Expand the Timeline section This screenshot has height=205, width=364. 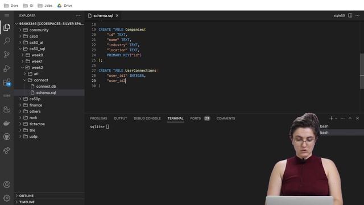49,202
